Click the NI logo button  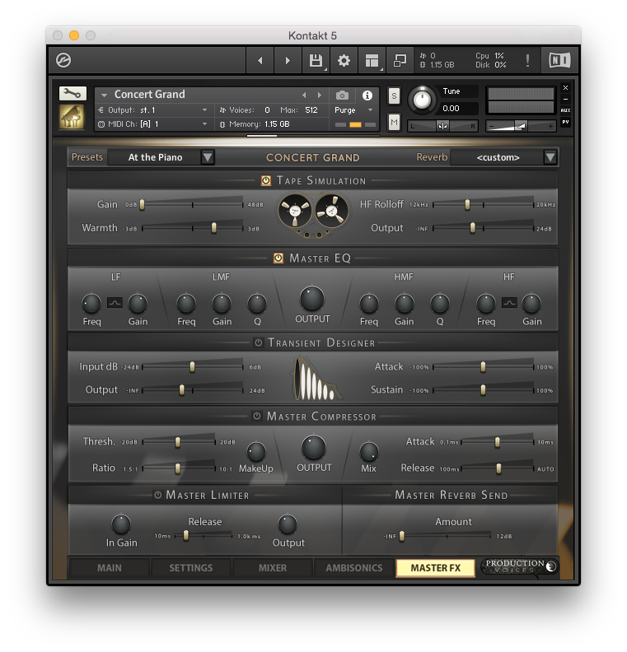point(559,61)
